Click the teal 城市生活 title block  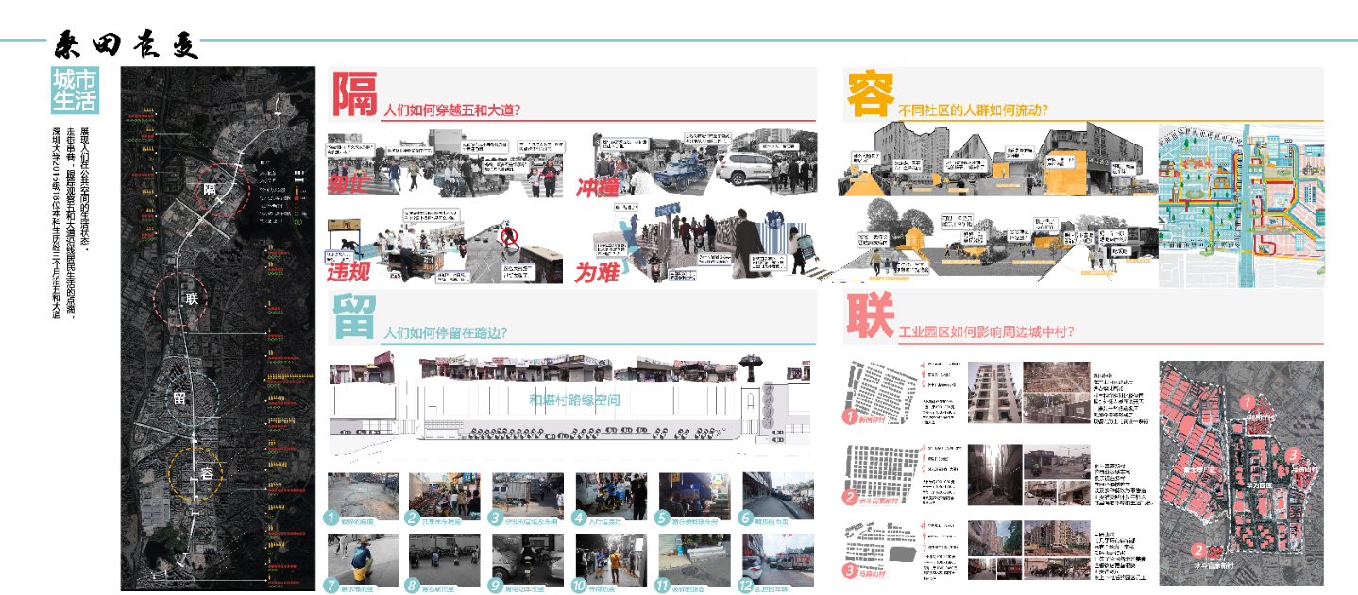(75, 91)
